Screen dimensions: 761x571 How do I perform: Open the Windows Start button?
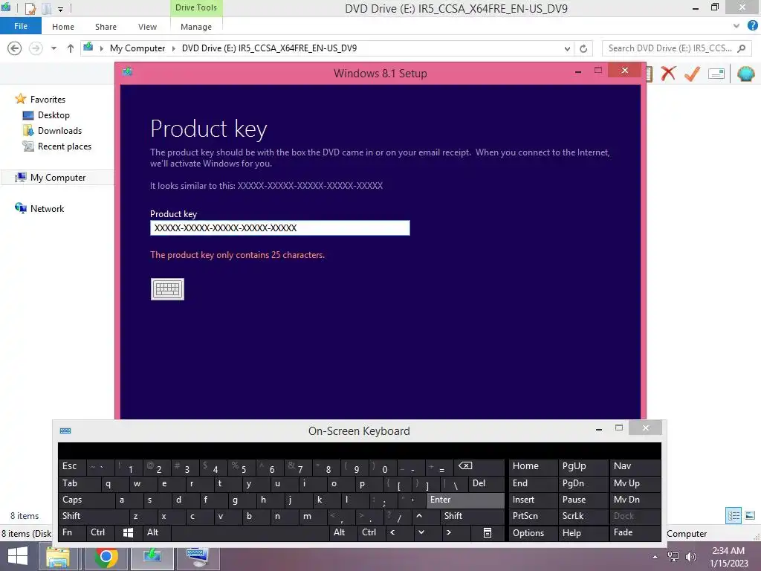pyautogui.click(x=18, y=556)
